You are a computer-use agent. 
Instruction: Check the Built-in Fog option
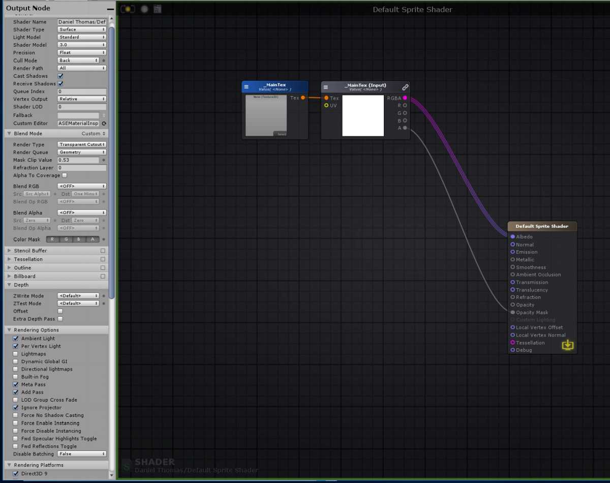16,377
